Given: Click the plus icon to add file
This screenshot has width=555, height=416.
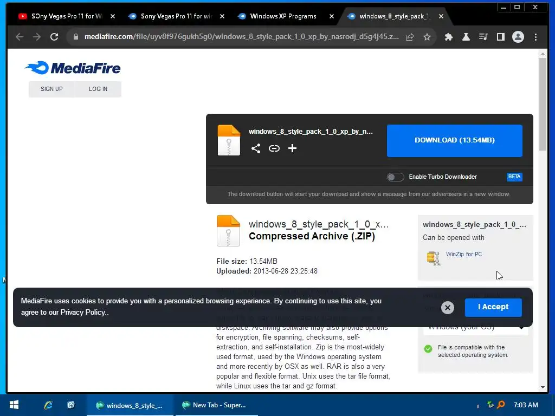Looking at the screenshot, I should click(x=292, y=148).
